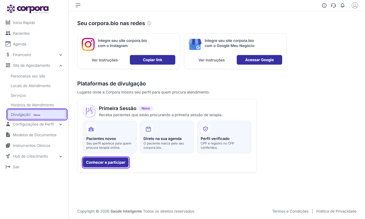
Task: Click 'Integre seu site corpora.bio com o Instagram' text
Action: click(x=122, y=43)
